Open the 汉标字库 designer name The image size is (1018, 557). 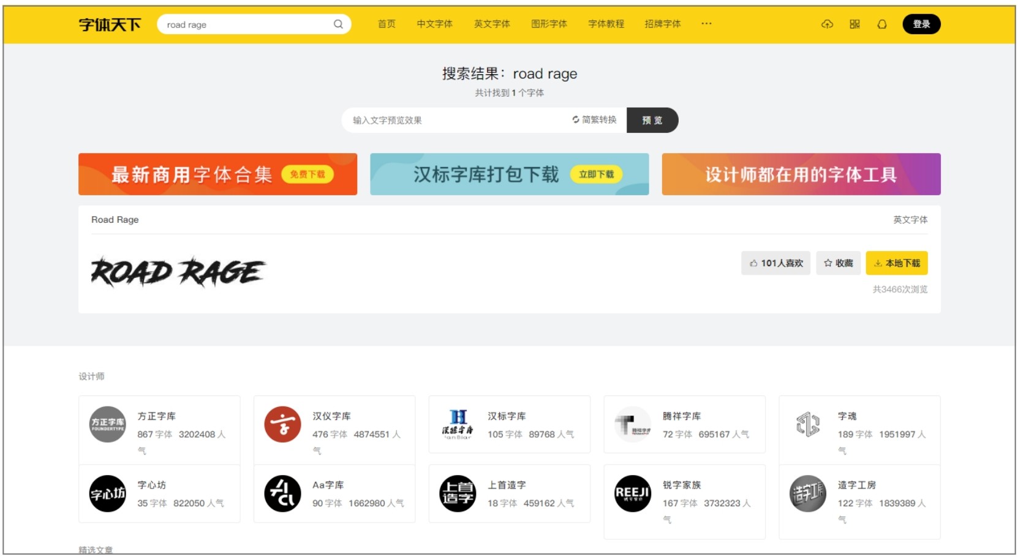click(507, 416)
